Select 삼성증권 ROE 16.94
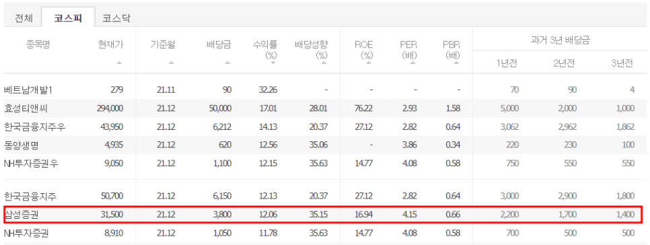 (x=363, y=215)
